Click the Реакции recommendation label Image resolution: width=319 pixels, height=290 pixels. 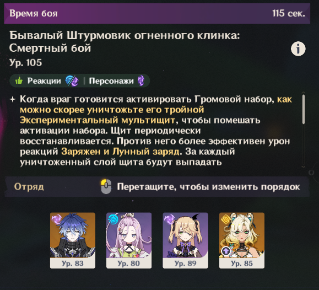44,81
